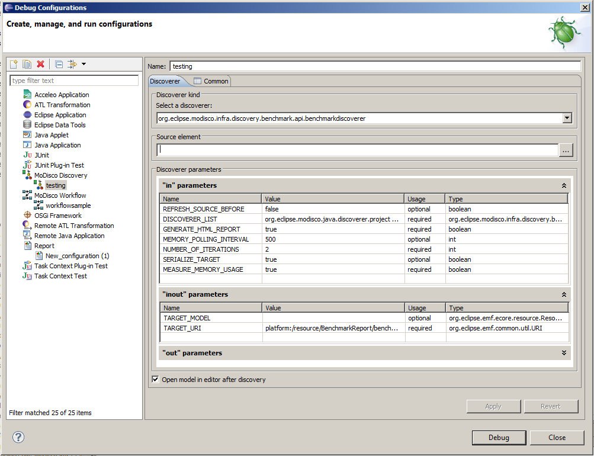Click the Java Applet icon
Screen dimensions: 594x456
coord(27,134)
